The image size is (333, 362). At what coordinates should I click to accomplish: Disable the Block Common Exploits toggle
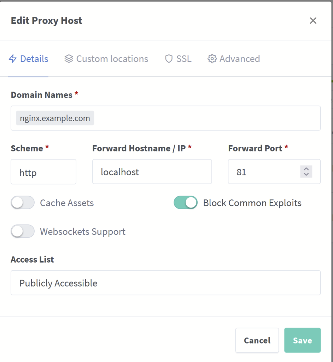point(185,203)
